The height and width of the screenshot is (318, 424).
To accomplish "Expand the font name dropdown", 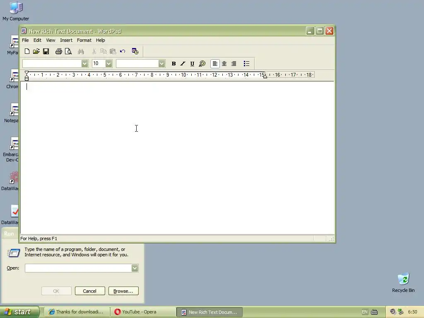I will pyautogui.click(x=84, y=63).
